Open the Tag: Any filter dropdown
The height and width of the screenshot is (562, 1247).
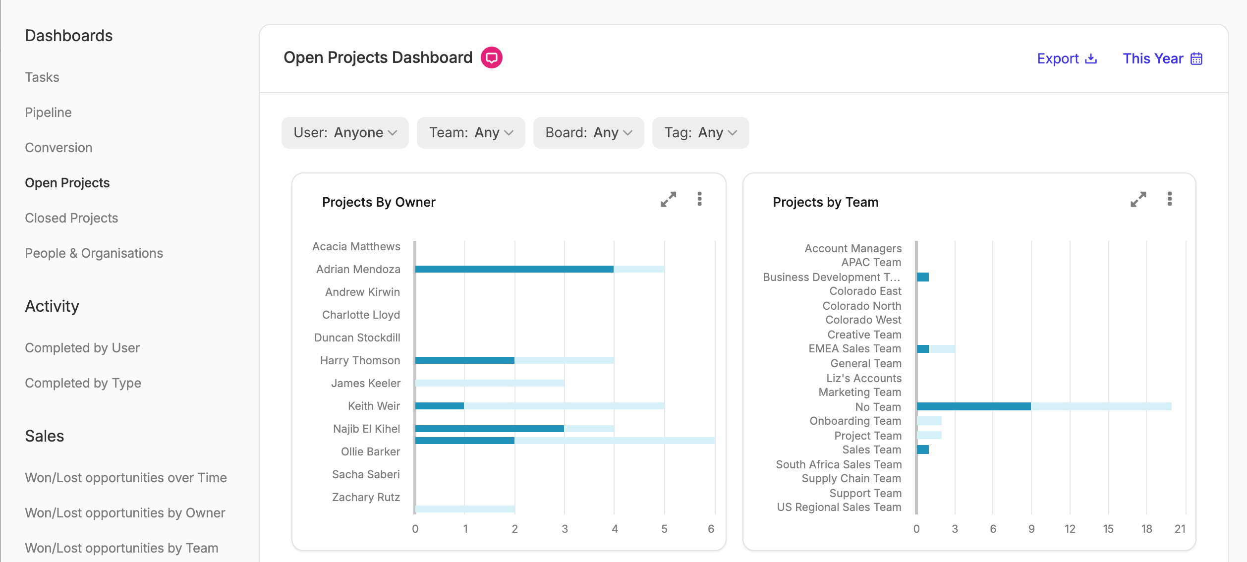(x=700, y=133)
